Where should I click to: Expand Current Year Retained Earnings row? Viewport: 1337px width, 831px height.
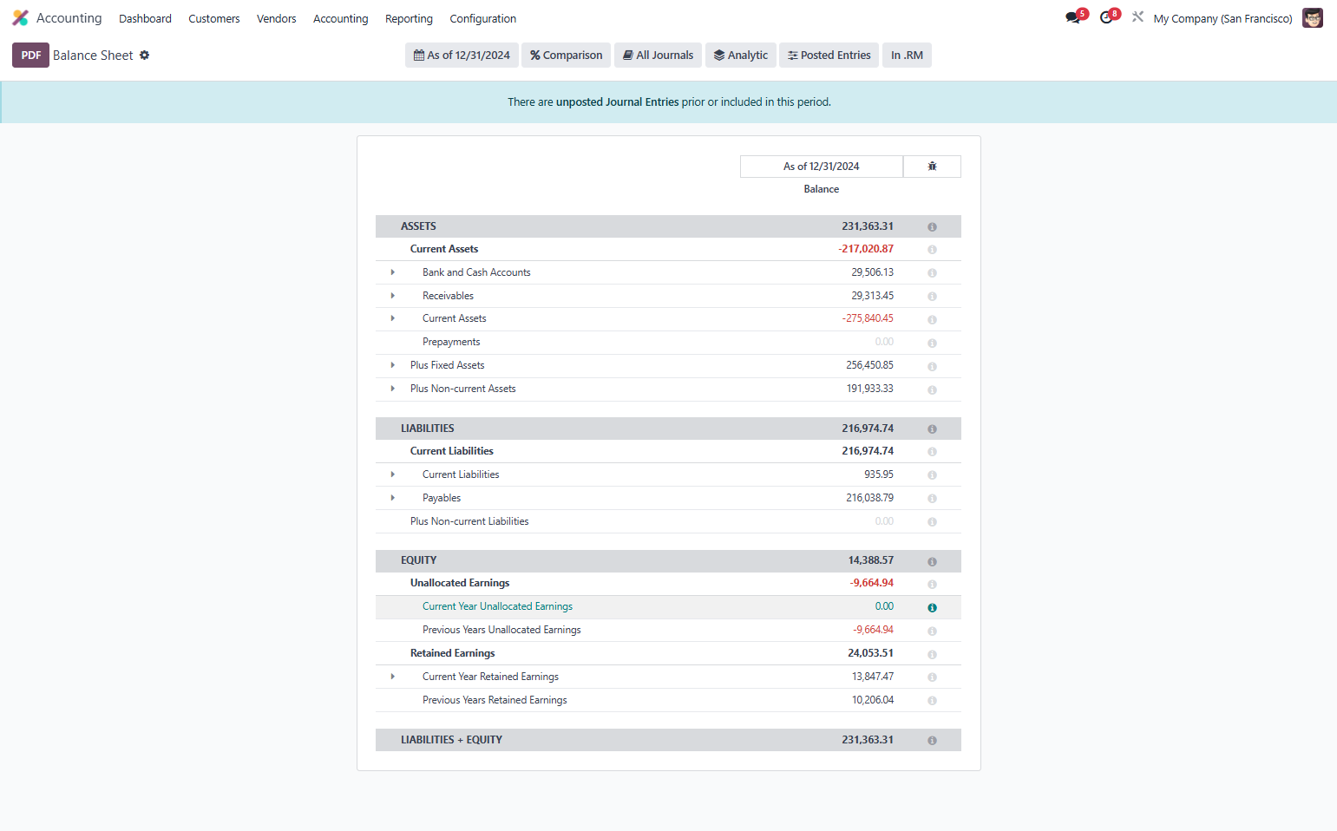pos(393,677)
